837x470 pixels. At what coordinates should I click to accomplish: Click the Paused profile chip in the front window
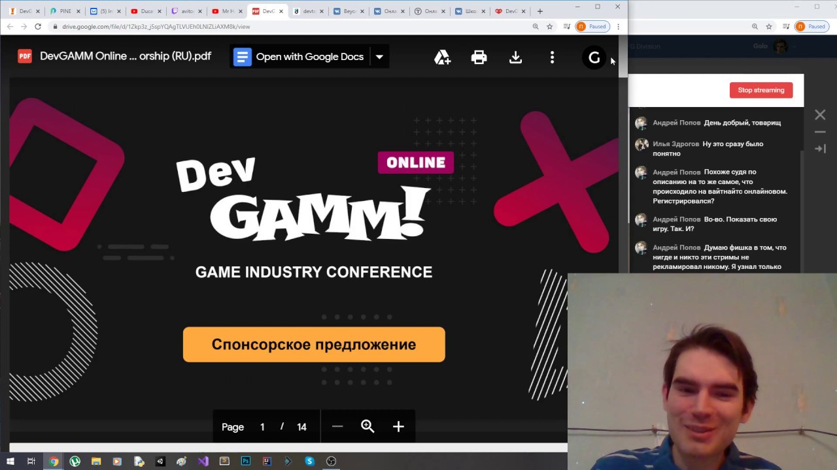click(592, 27)
